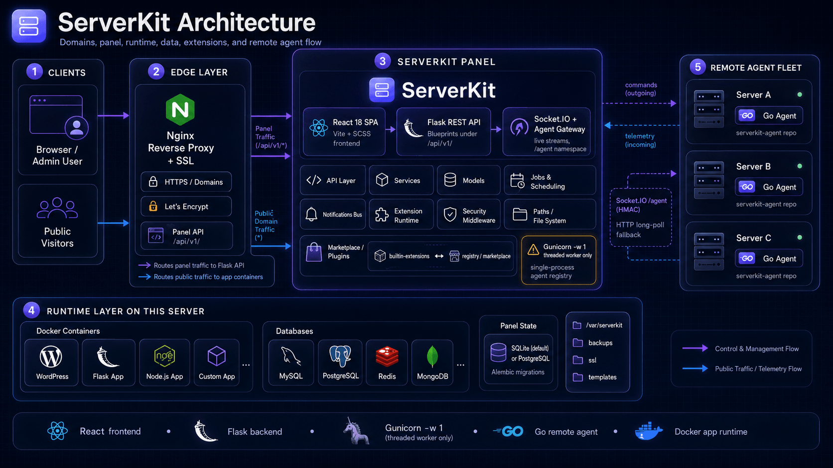Viewport: 833px width, 468px height.
Task: Click the Go logo in the footer legend
Action: tap(508, 431)
